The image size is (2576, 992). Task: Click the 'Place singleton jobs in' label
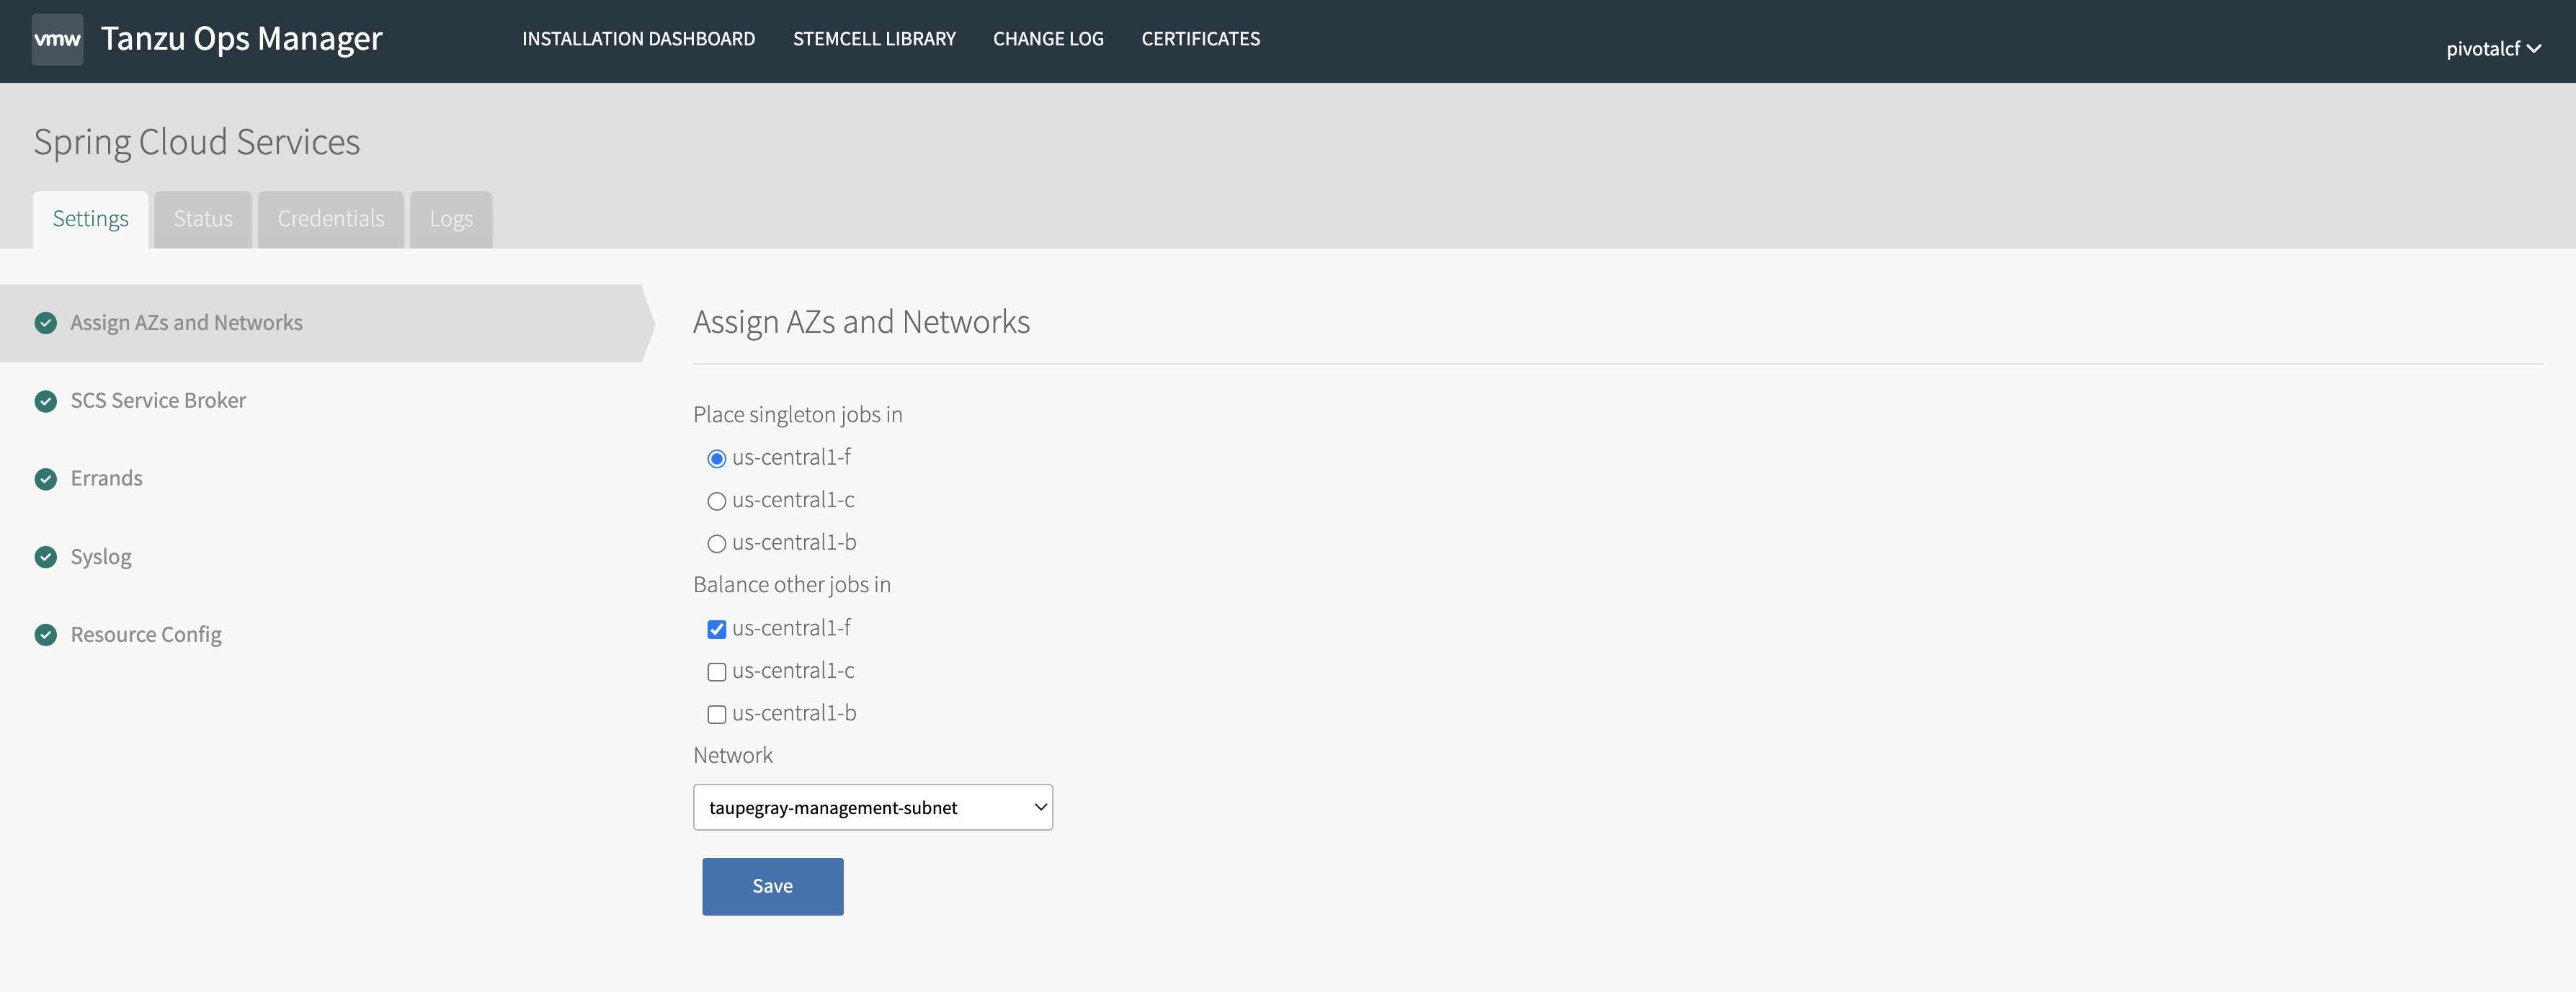point(797,415)
